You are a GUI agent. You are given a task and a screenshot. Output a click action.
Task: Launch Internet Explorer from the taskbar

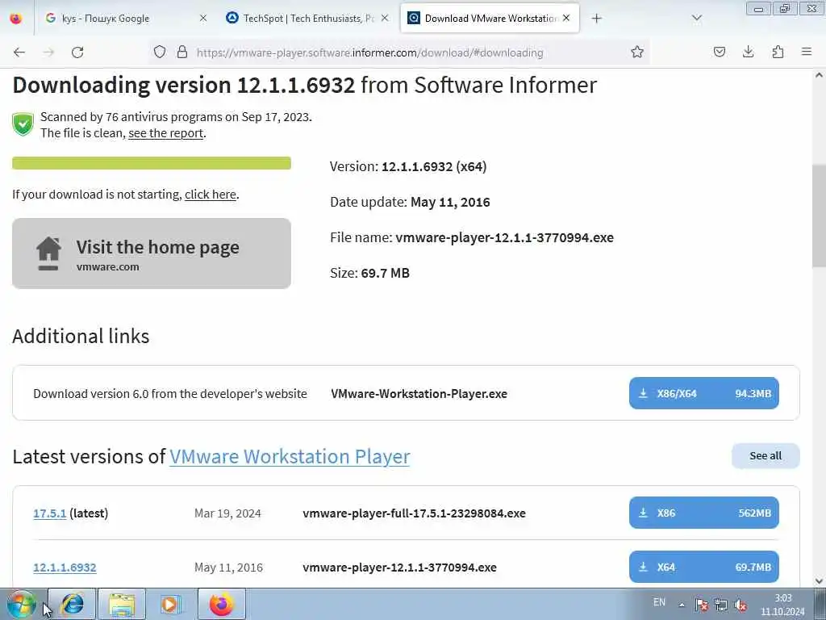pos(72,604)
